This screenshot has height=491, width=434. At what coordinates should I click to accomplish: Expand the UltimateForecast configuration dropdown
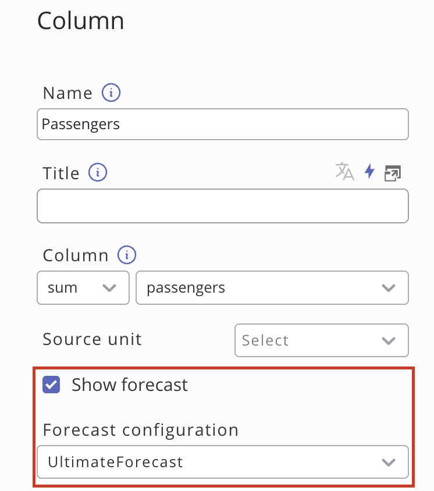click(222, 462)
